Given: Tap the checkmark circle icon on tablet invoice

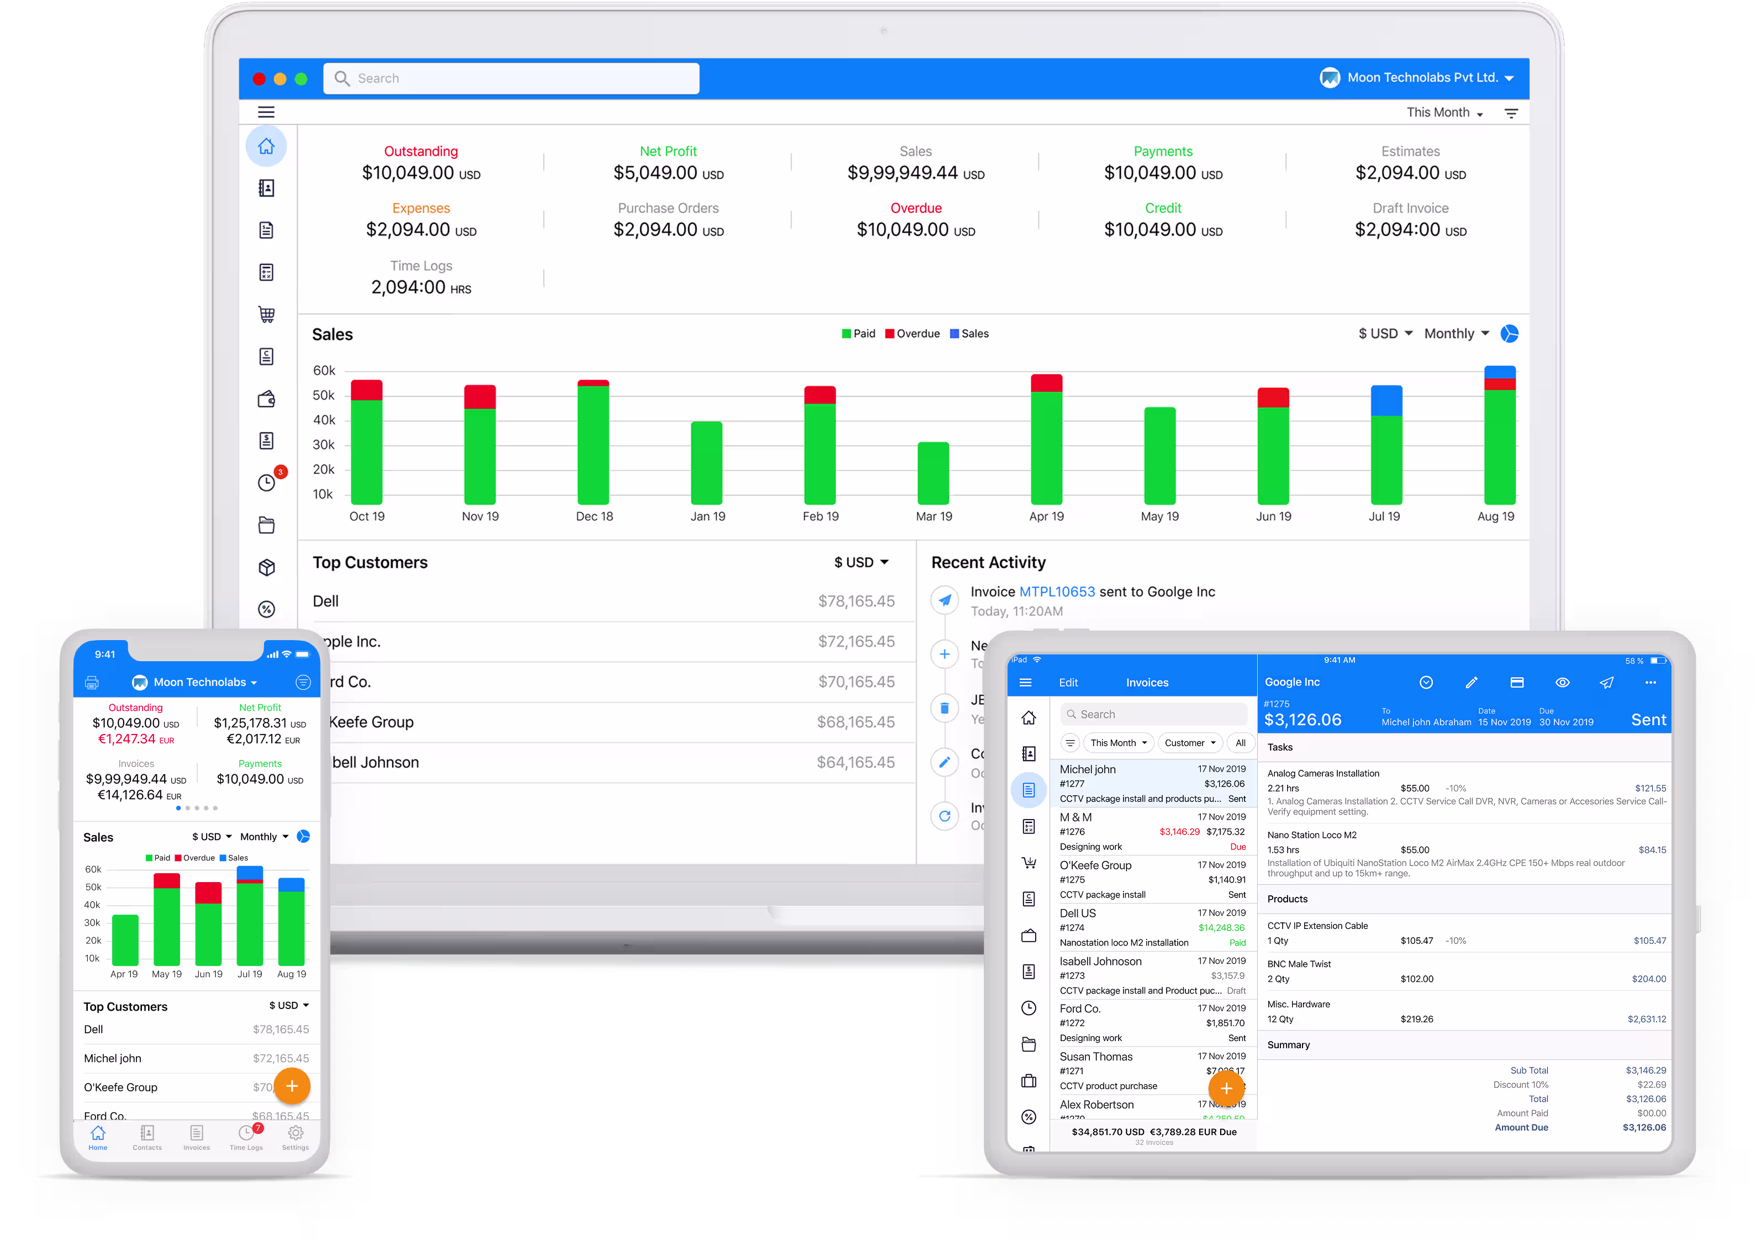Looking at the screenshot, I should tap(1426, 683).
